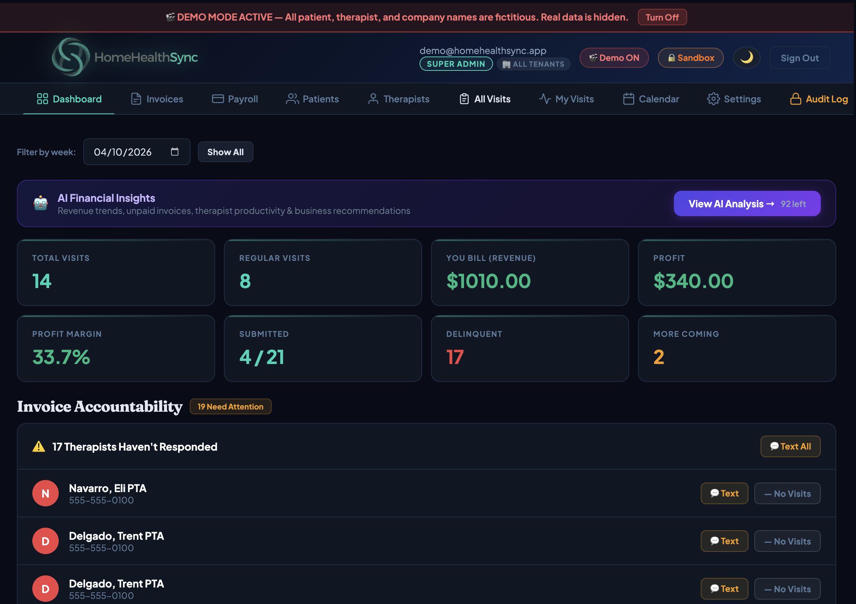The image size is (856, 604).
Task: Open the ALL TENANTS selector
Action: pos(533,64)
